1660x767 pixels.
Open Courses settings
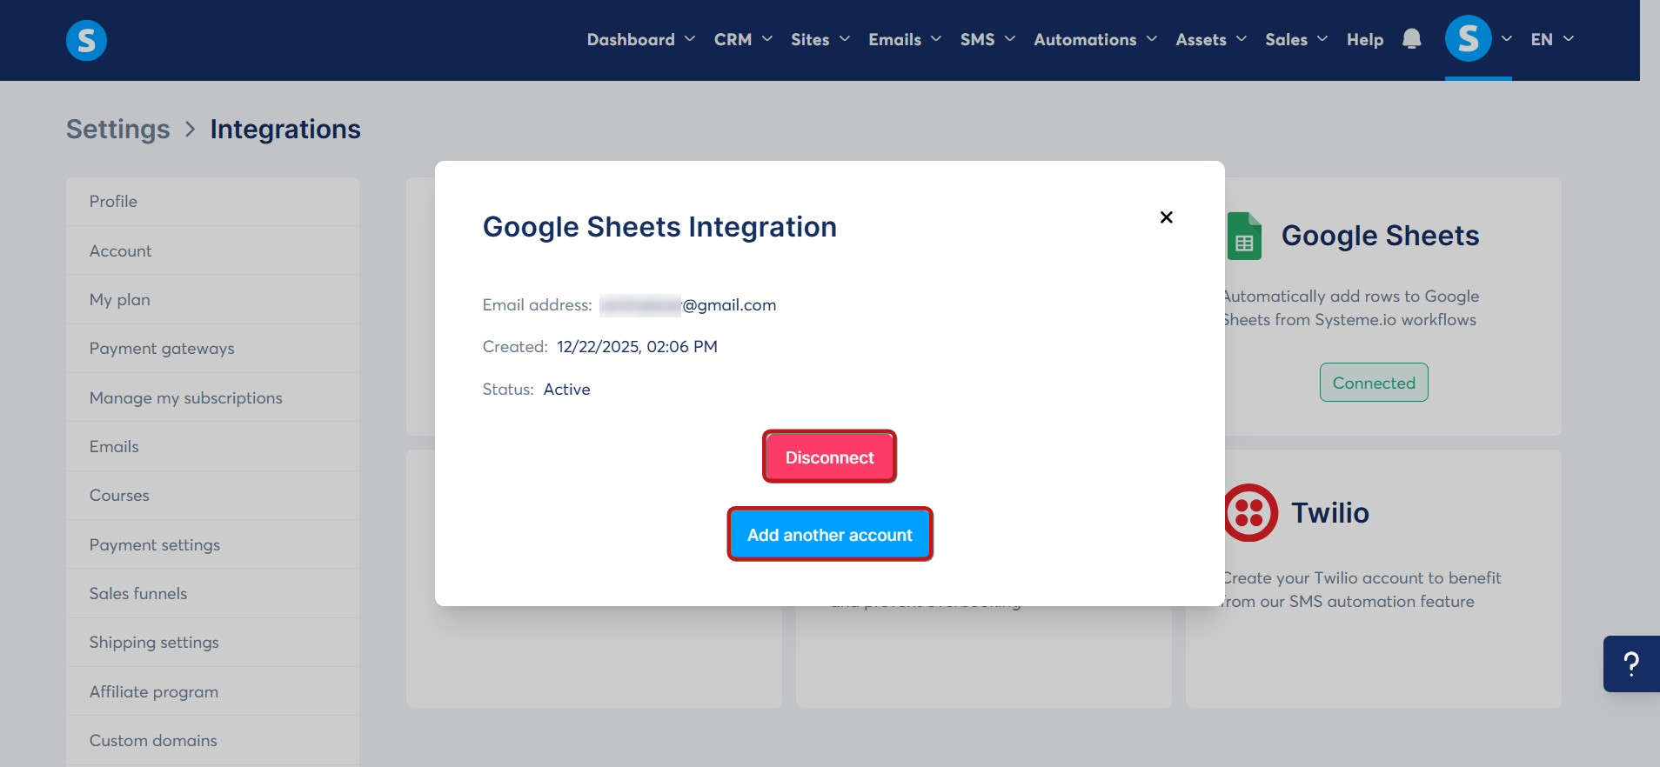(212, 496)
